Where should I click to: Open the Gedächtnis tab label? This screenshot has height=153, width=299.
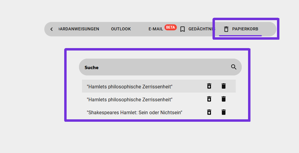[x=201, y=29]
